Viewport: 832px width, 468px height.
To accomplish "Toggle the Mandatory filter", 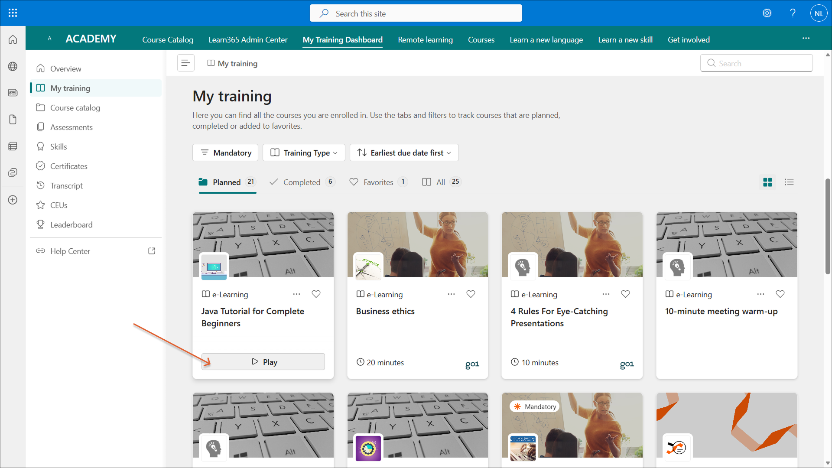I will point(225,153).
